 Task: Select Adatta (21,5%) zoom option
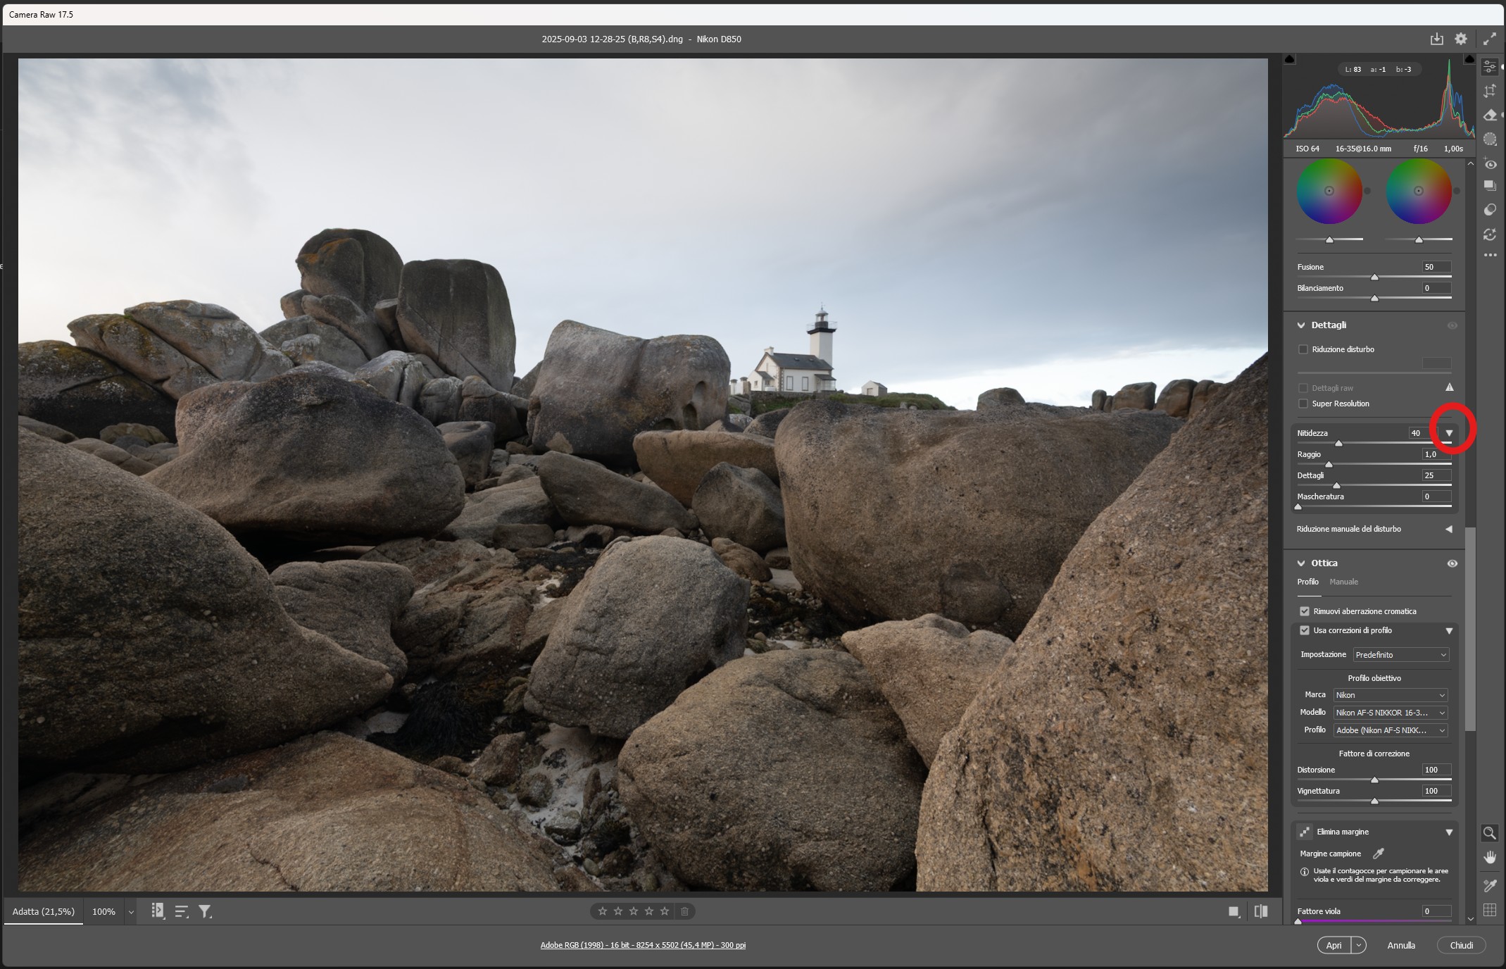pyautogui.click(x=43, y=911)
